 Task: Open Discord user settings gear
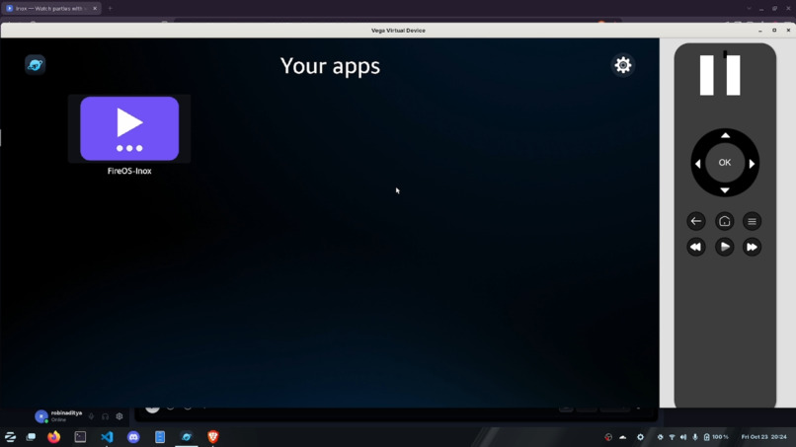pyautogui.click(x=119, y=416)
